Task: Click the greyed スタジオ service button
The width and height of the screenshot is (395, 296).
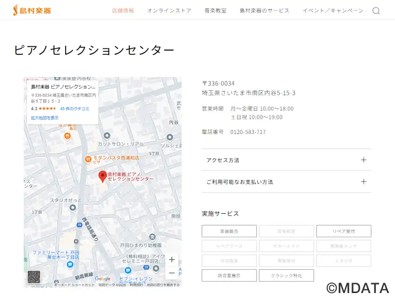Action: click(344, 261)
